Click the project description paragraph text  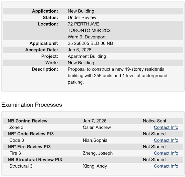pyautogui.click(x=118, y=76)
